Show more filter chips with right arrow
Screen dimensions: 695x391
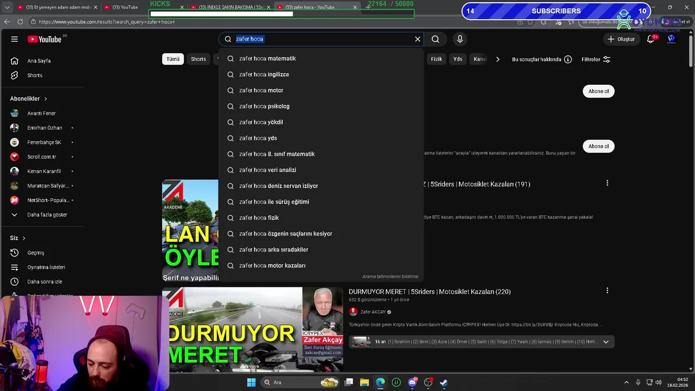pyautogui.click(x=497, y=59)
